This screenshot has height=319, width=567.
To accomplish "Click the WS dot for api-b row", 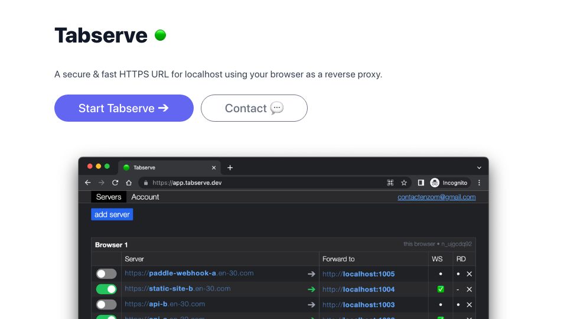I will point(441,305).
